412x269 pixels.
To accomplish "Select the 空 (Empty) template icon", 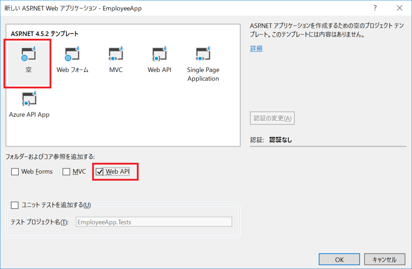I will point(28,54).
